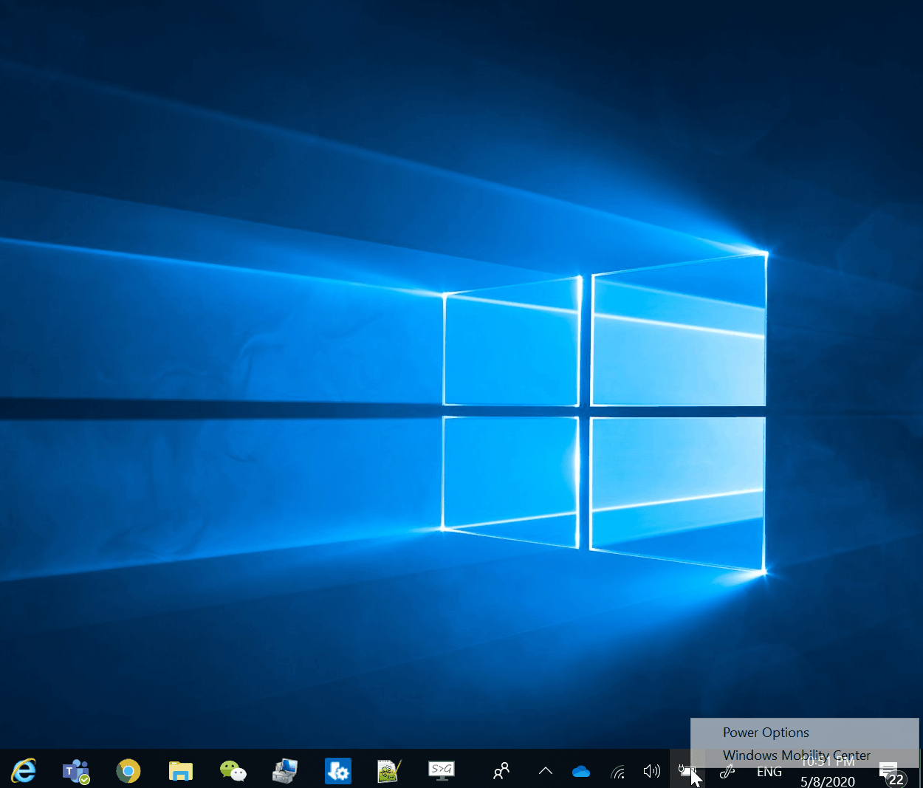Click the OneDrive cloud tray icon
923x788 pixels.
point(581,772)
